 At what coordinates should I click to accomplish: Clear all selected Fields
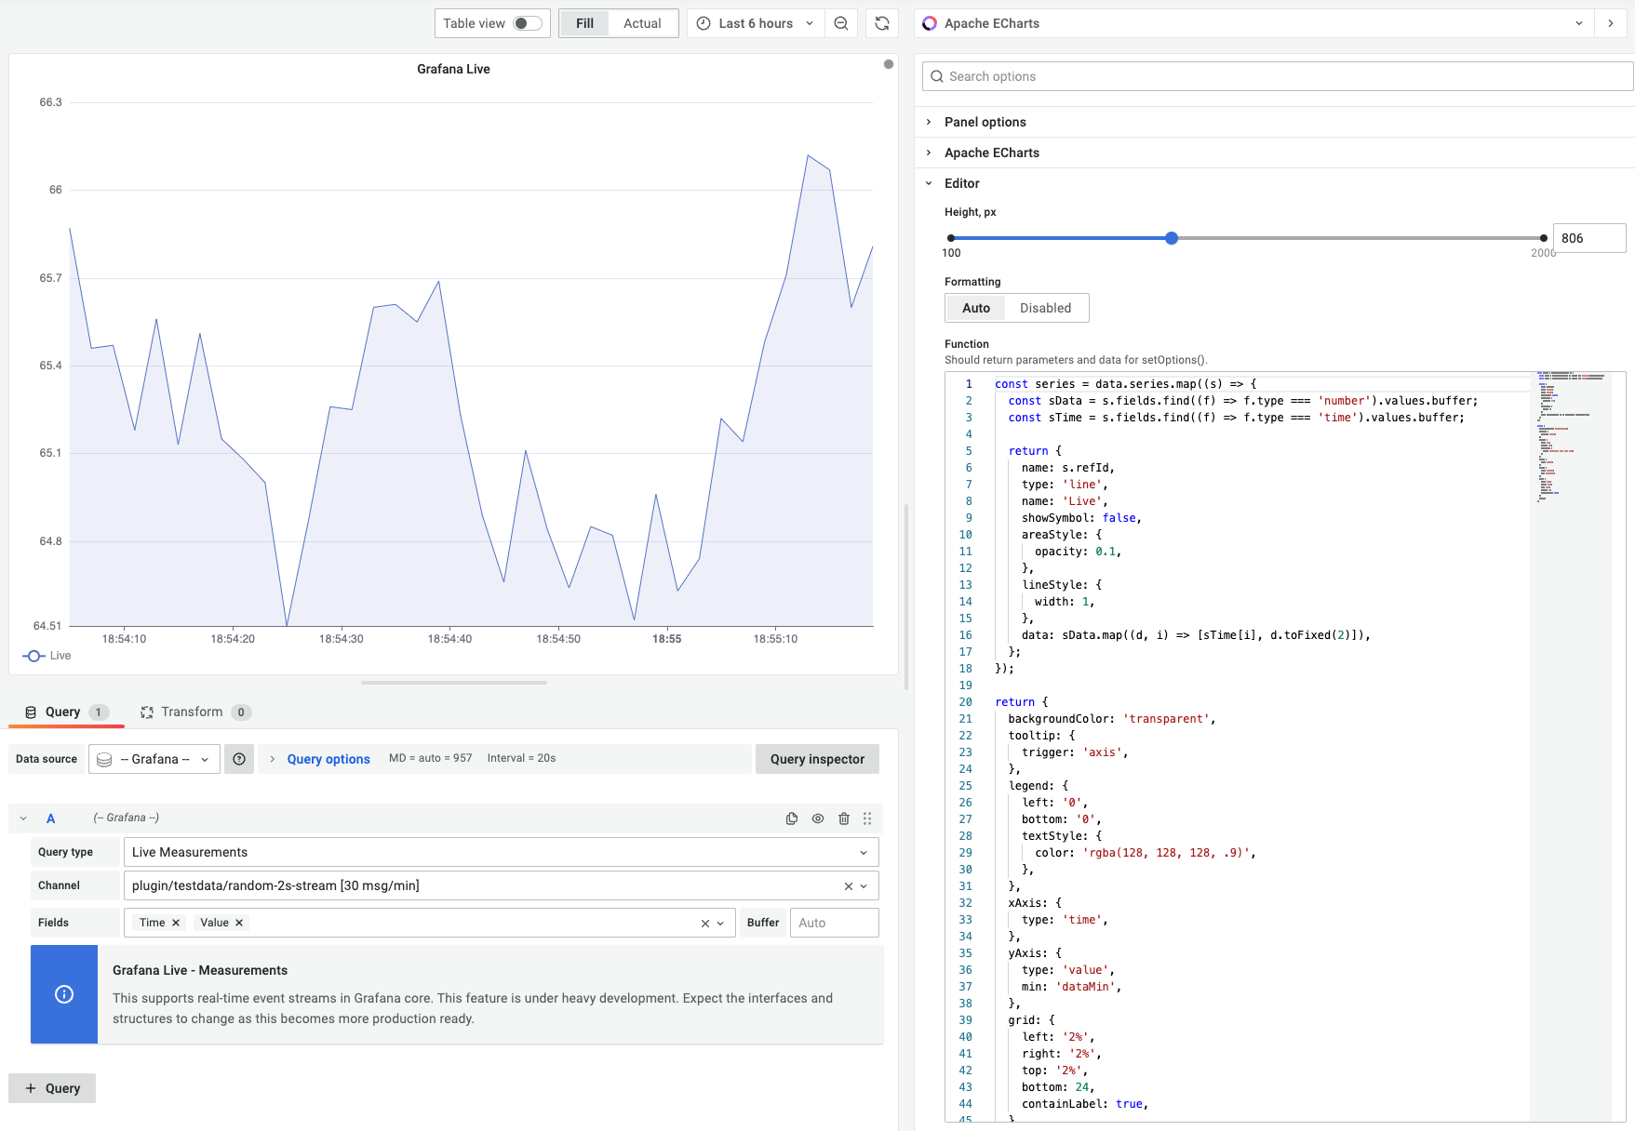pyautogui.click(x=705, y=924)
